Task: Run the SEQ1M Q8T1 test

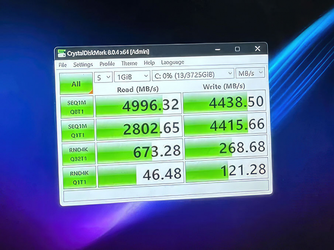Action: click(77, 107)
